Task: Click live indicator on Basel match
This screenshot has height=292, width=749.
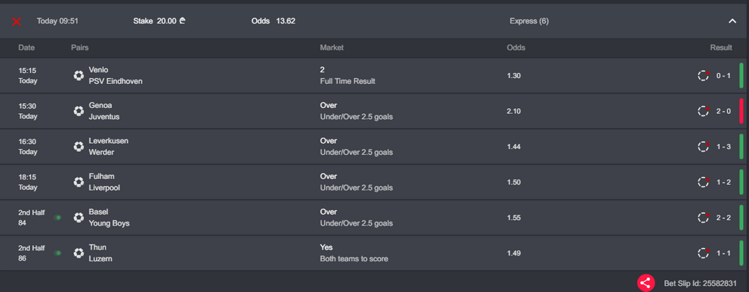Action: 58,218
